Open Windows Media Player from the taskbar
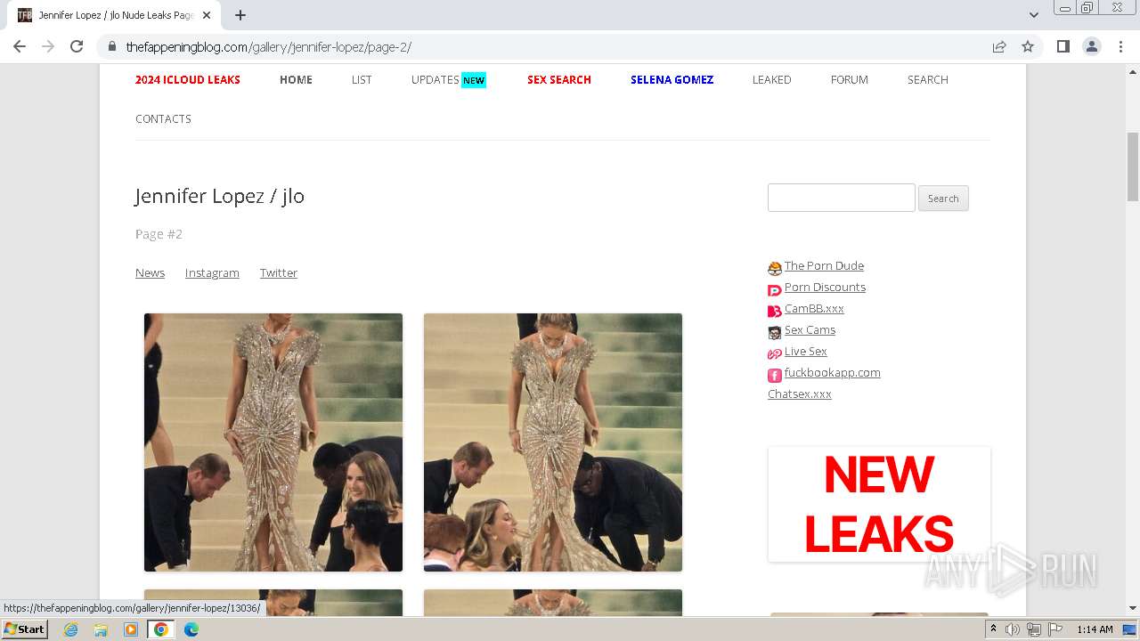Image resolution: width=1140 pixels, height=641 pixels. (x=131, y=629)
